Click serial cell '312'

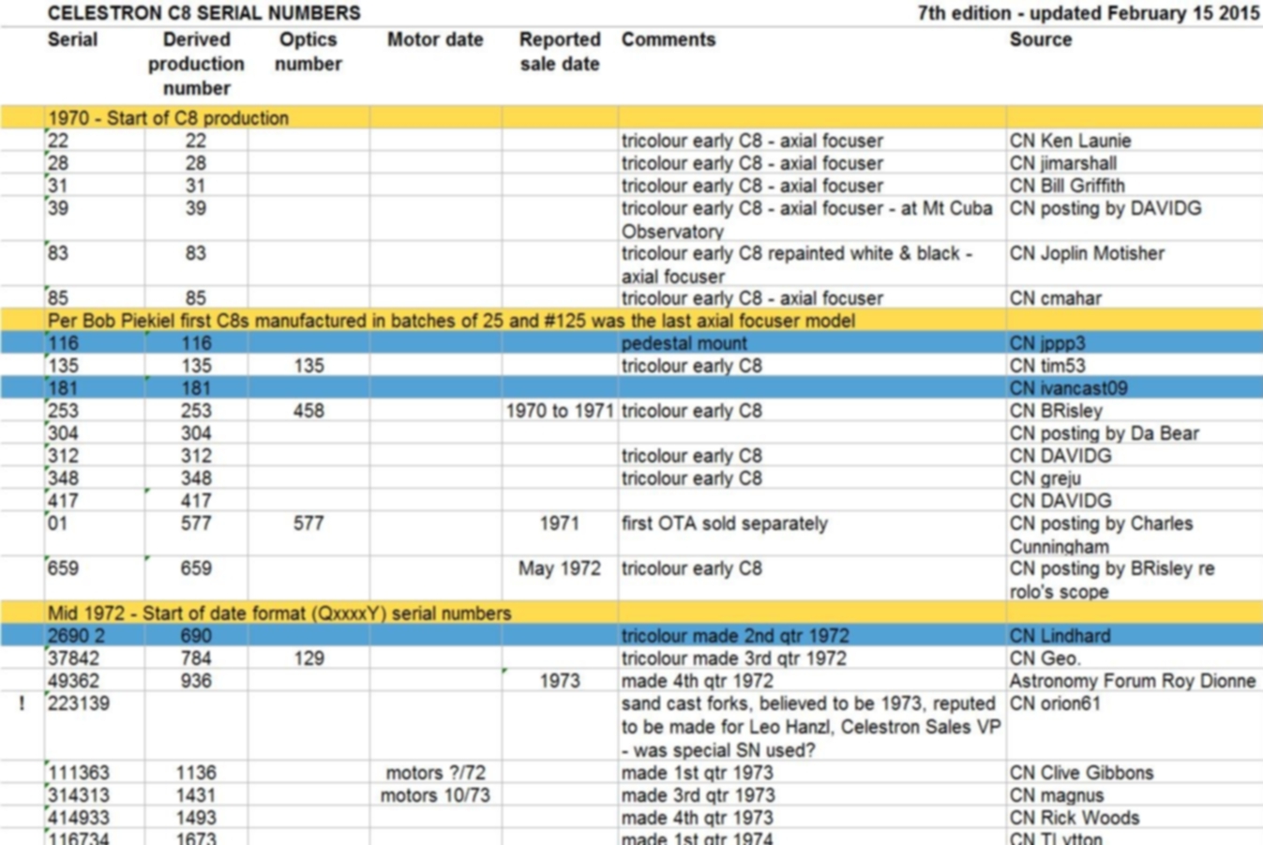click(x=64, y=456)
